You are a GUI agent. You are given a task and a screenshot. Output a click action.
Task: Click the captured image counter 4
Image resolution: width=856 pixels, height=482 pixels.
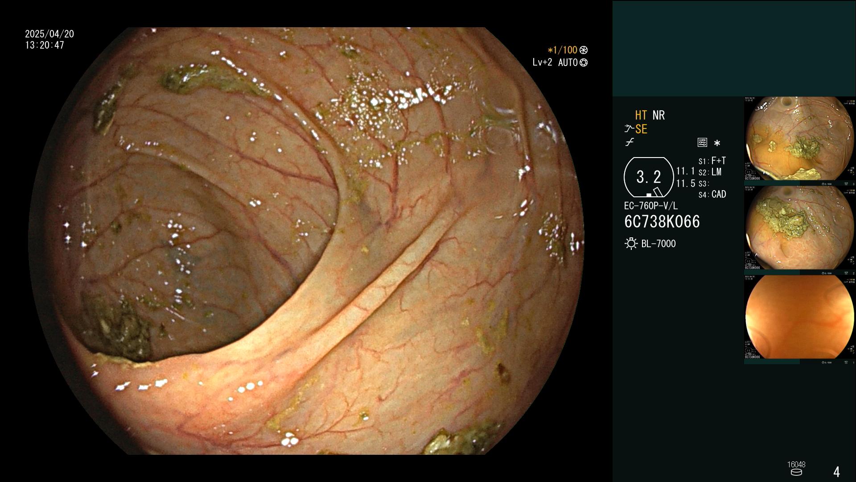click(837, 472)
